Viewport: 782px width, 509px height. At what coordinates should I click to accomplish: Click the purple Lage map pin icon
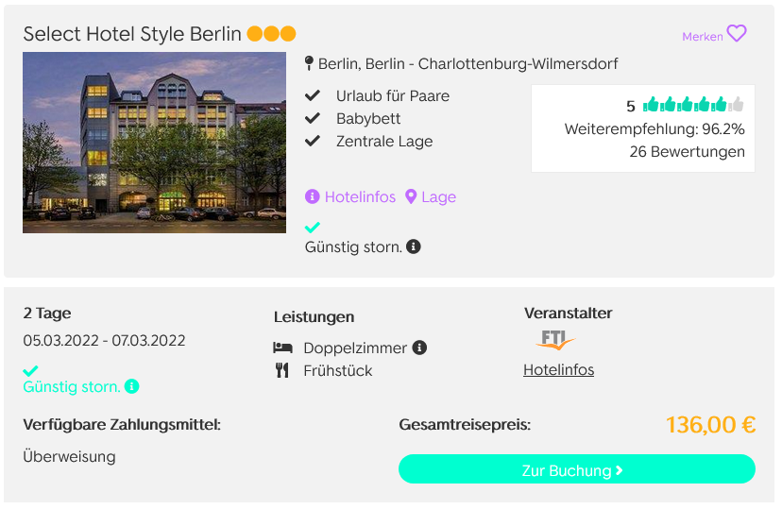pyautogui.click(x=411, y=197)
